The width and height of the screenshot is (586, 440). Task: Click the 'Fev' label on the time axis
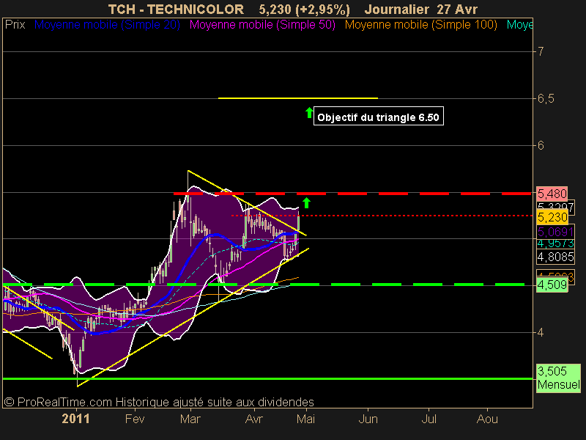tap(135, 419)
